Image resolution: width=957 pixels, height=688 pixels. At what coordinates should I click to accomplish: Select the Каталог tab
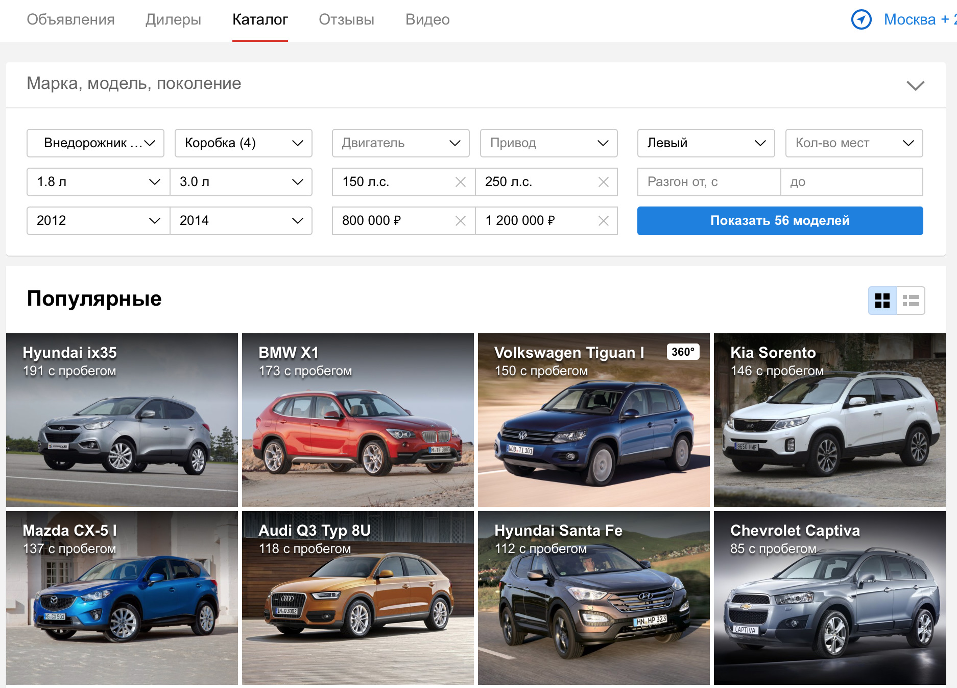[260, 19]
